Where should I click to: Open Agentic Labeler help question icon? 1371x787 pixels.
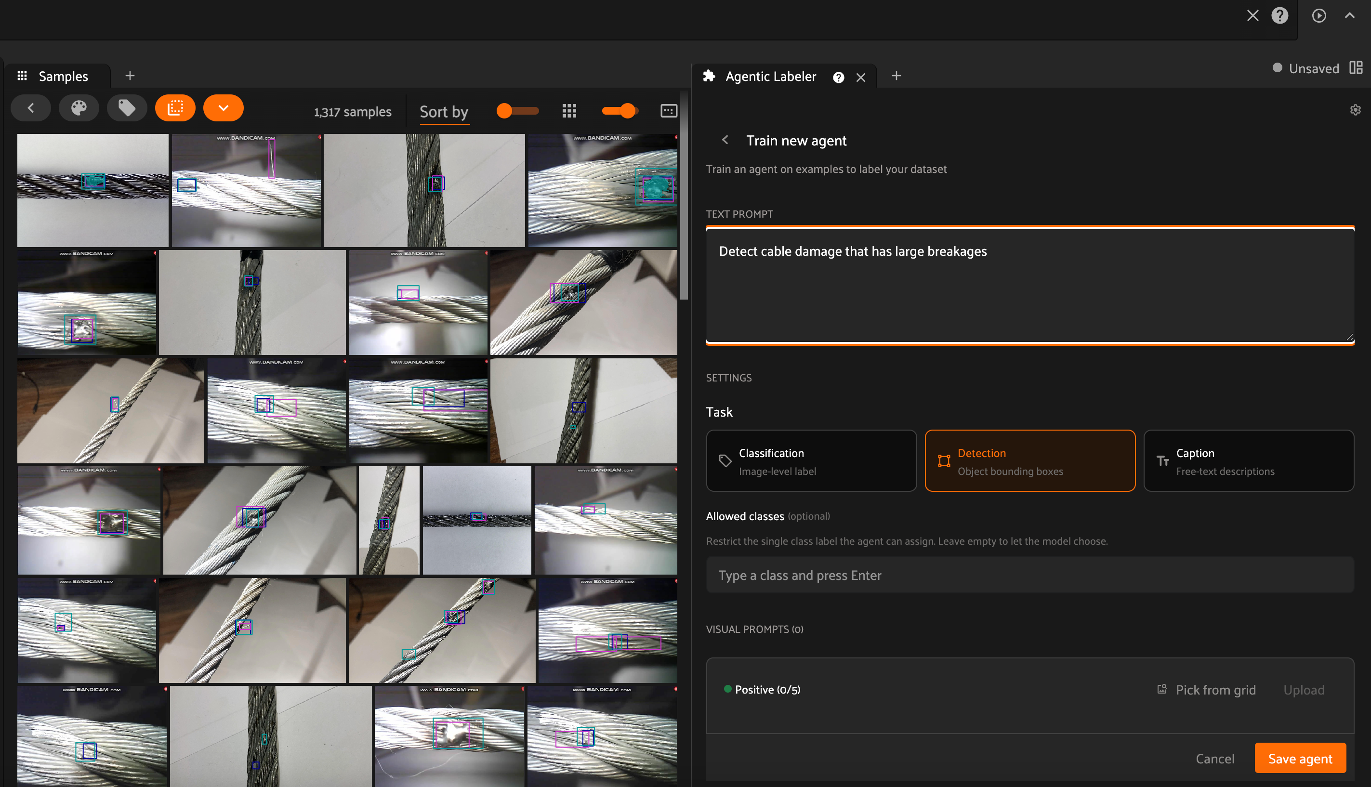tap(838, 77)
